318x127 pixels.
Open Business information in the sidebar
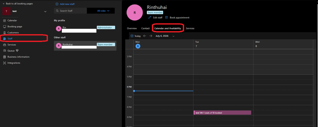click(x=18, y=57)
